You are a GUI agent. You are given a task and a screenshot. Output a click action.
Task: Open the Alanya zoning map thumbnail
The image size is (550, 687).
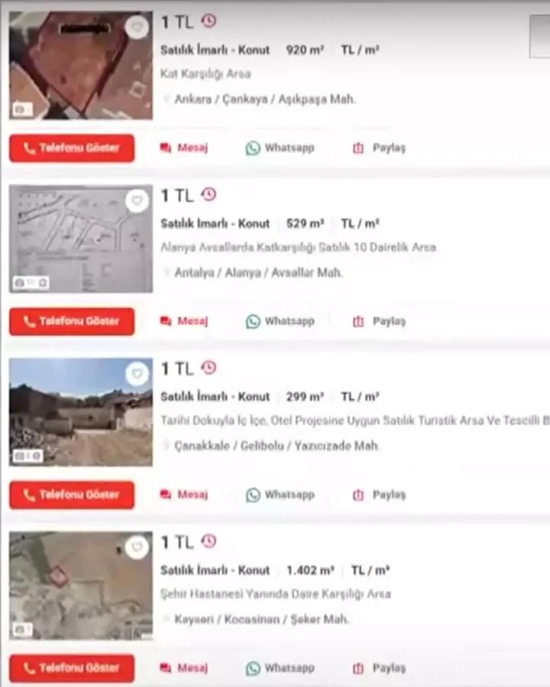(81, 239)
